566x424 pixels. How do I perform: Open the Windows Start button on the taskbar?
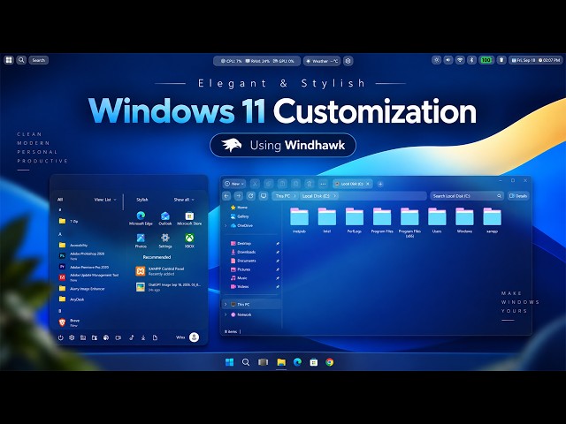click(229, 362)
